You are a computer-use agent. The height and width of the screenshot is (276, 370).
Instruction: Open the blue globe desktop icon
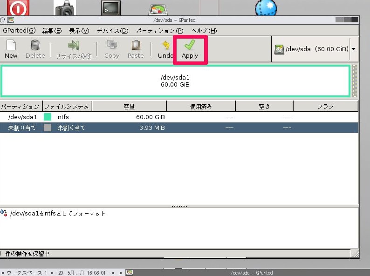coord(266,7)
